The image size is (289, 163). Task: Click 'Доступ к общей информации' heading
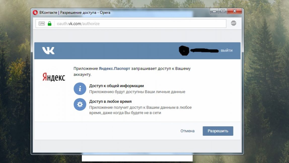117,86
